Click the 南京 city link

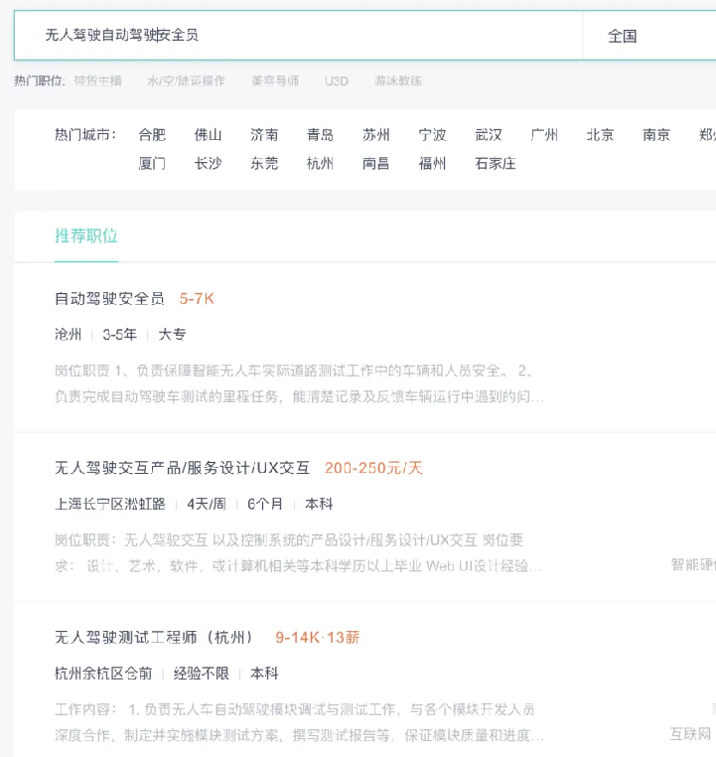(x=656, y=135)
